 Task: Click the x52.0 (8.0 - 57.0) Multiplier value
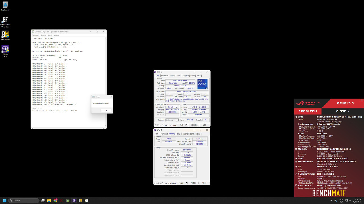[172, 110]
